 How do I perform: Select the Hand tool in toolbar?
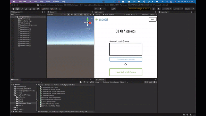coord(13,9)
